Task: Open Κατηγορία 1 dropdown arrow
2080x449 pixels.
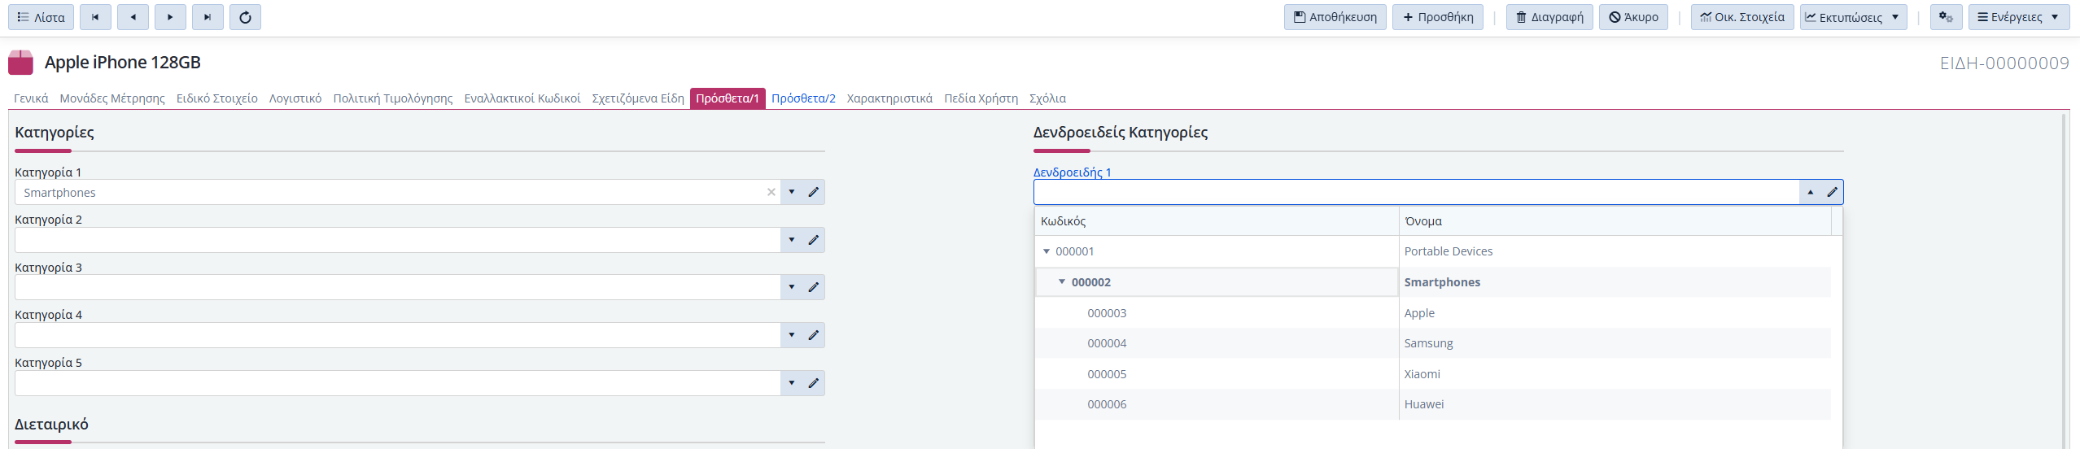Action: click(x=792, y=193)
